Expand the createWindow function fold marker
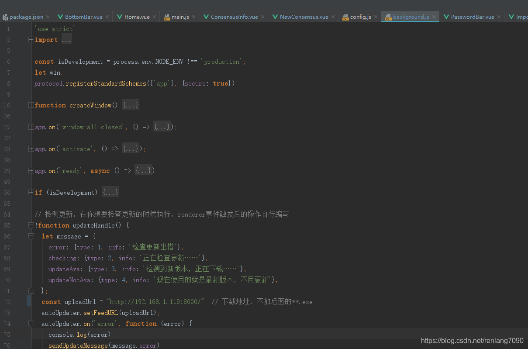The image size is (528, 349). point(31,105)
